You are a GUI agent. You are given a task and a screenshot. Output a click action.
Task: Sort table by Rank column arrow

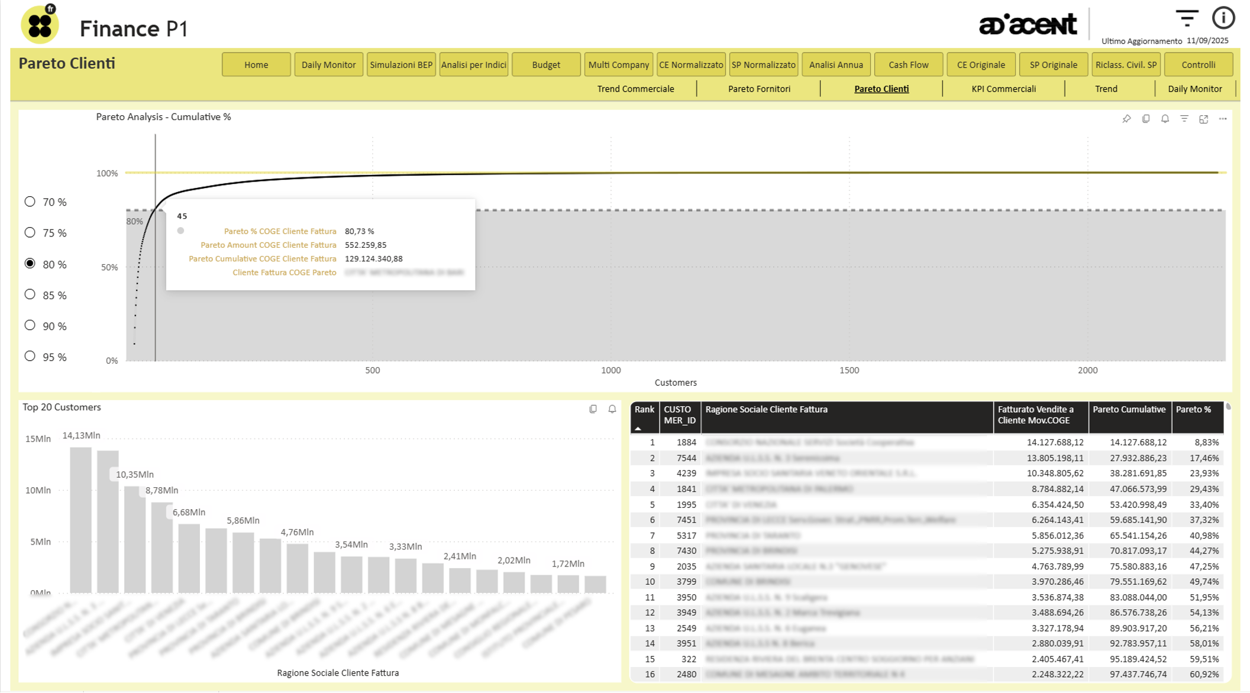click(x=638, y=428)
